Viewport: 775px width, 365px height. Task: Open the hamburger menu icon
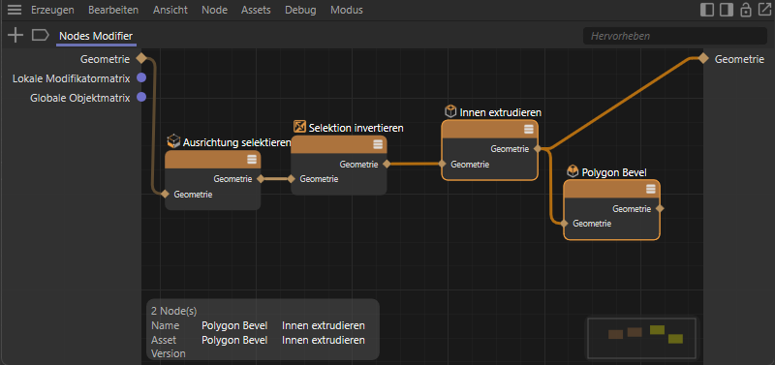(x=15, y=10)
